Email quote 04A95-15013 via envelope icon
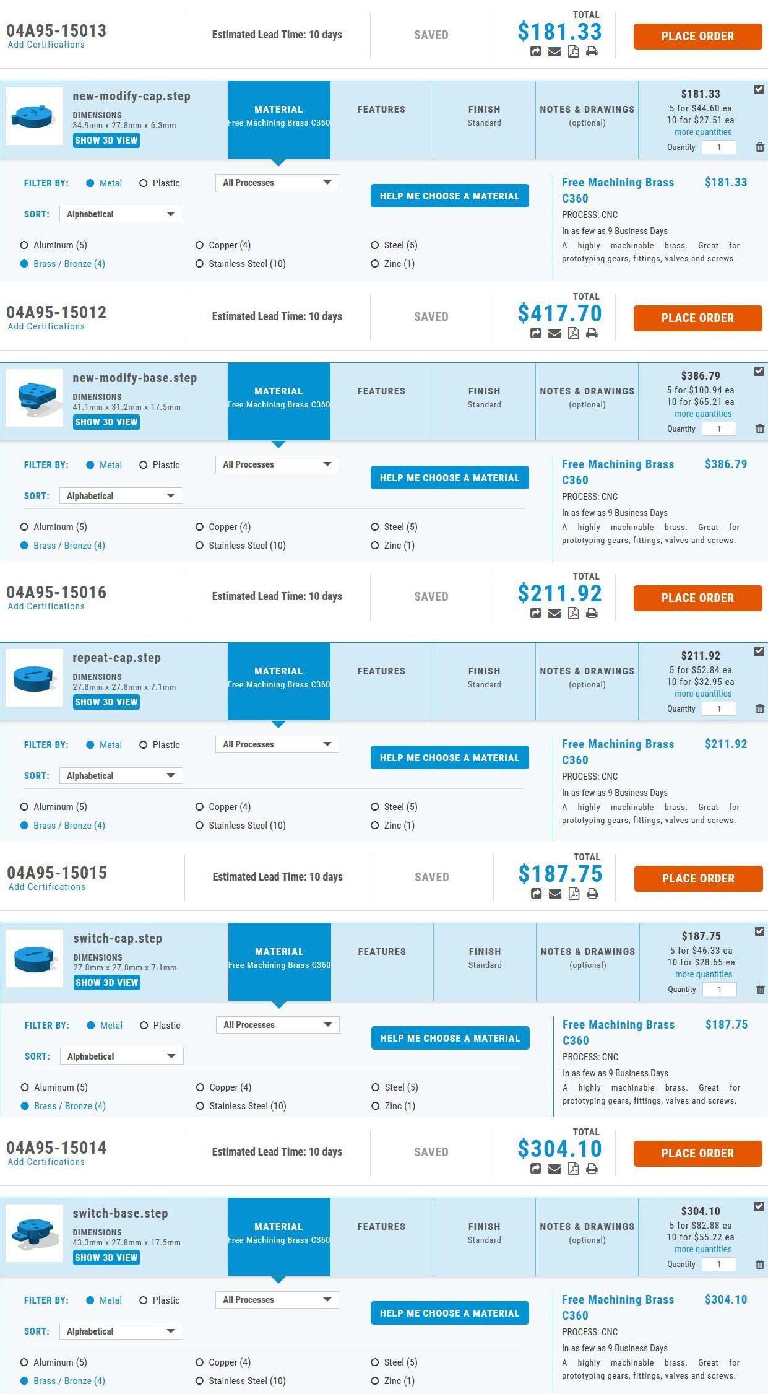 [x=554, y=51]
